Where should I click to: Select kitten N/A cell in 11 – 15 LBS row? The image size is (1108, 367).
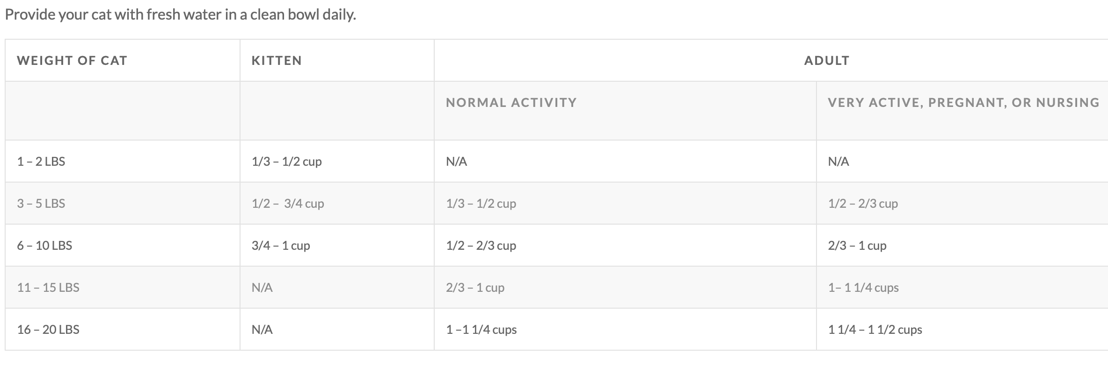coord(262,288)
